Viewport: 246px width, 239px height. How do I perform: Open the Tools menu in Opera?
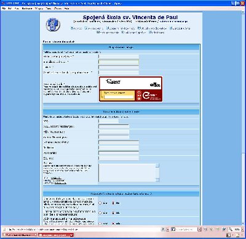[x=49, y=9]
